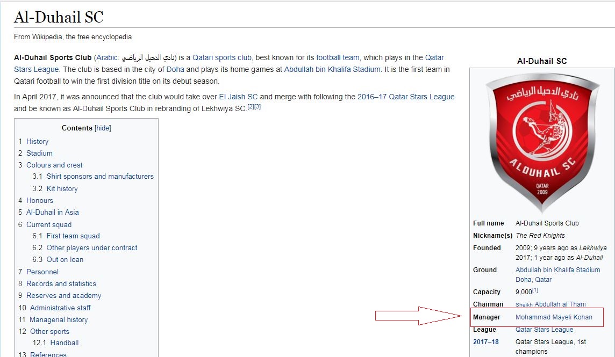Open Abdullah bin Khalifa Stadium infobox link

(557, 270)
